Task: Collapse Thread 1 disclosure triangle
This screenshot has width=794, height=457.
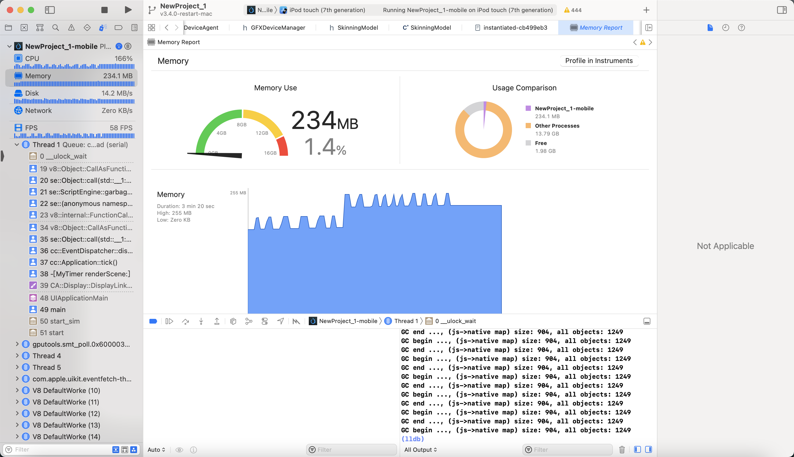Action: (x=17, y=145)
